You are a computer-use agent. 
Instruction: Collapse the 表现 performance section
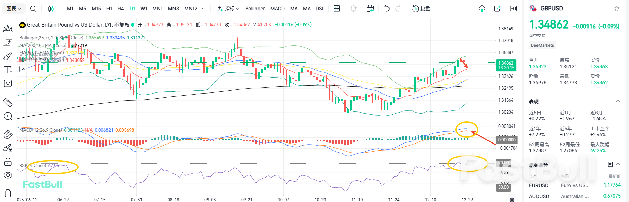[618, 101]
